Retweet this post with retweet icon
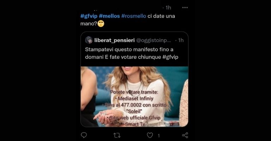271x141 pixels. point(117,135)
